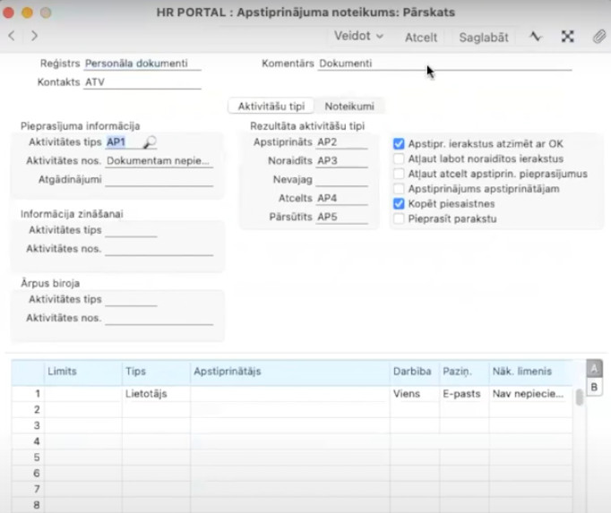Click the Komentārs field containing 'Dokumenti'
Viewport: 611px width, 513px height.
click(443, 64)
